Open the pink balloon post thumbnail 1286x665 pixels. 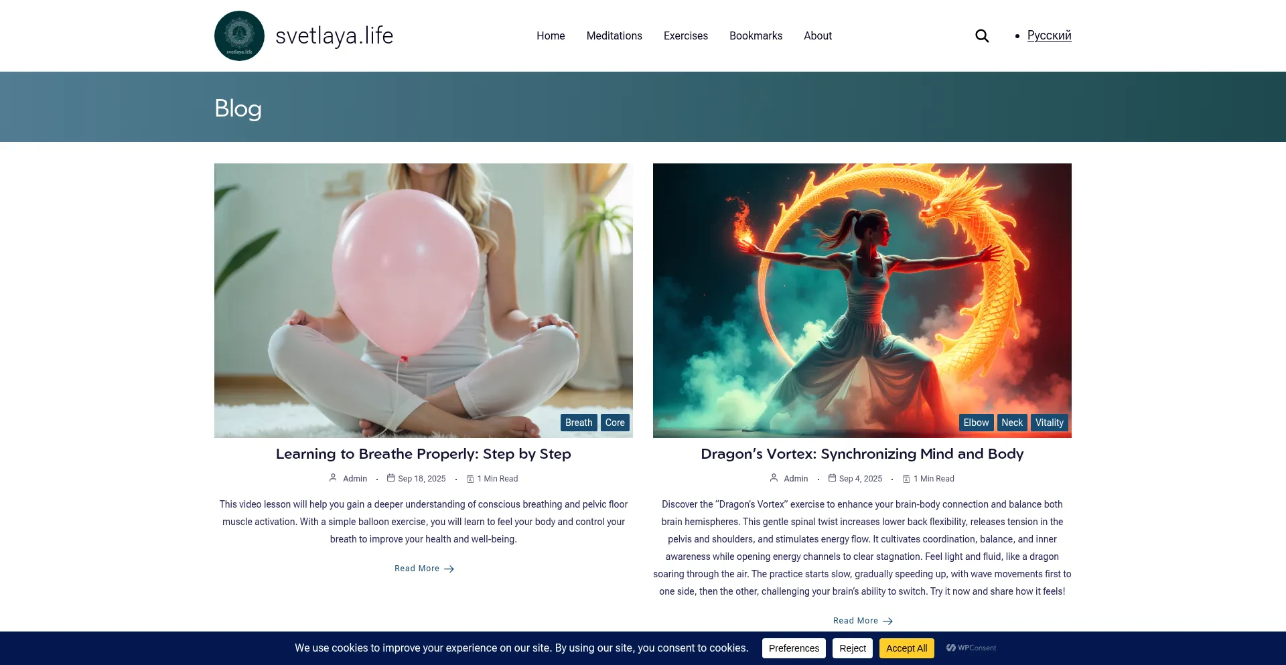click(423, 301)
